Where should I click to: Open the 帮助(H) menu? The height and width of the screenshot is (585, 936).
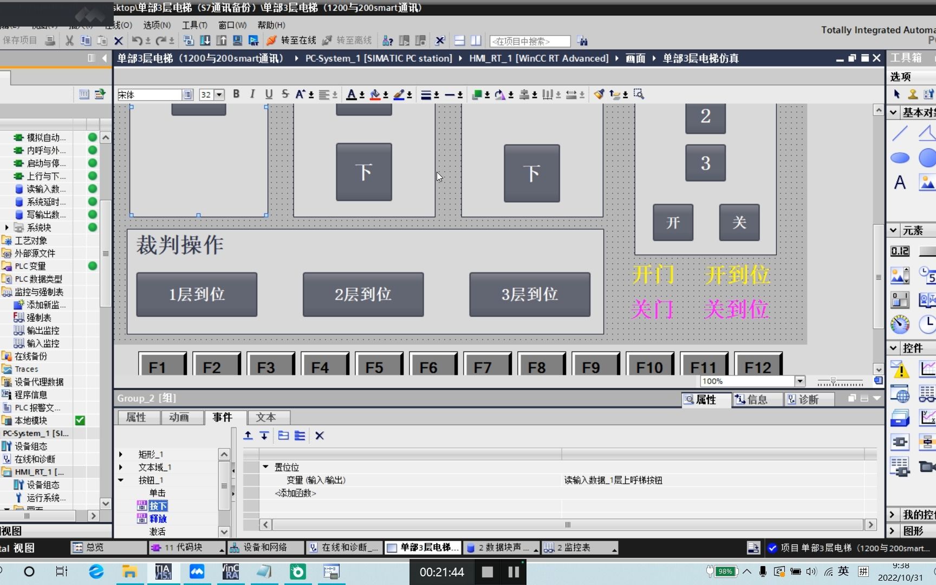click(x=271, y=25)
